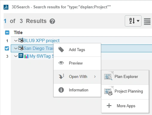Expand the San Diego project row chevron
This screenshot has height=115, width=152.
[16, 48]
